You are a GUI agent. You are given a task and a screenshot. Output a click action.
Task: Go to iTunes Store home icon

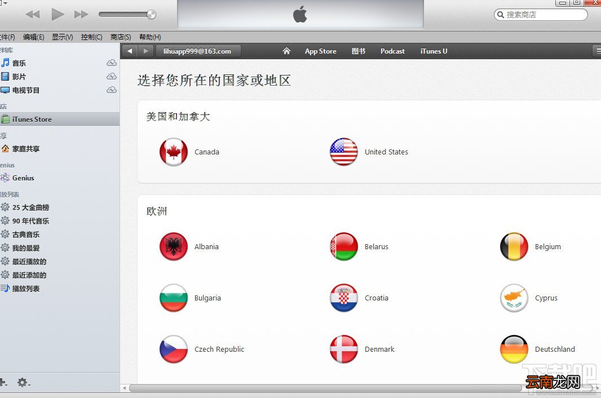click(x=286, y=51)
